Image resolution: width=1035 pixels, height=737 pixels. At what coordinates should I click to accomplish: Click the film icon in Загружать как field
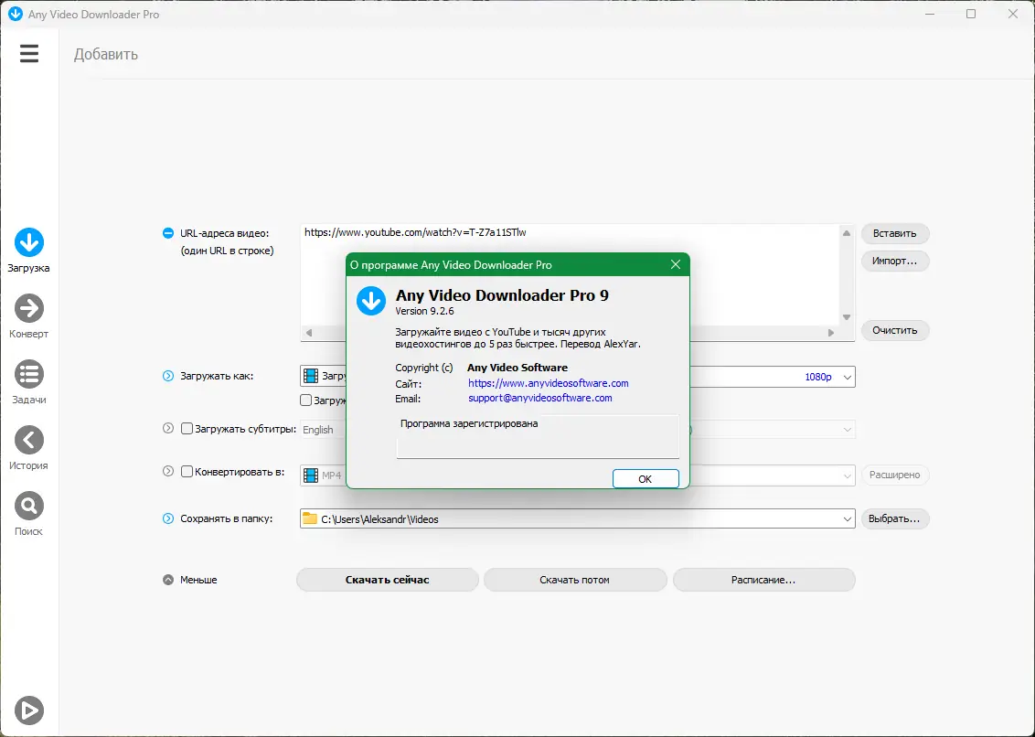tap(310, 377)
